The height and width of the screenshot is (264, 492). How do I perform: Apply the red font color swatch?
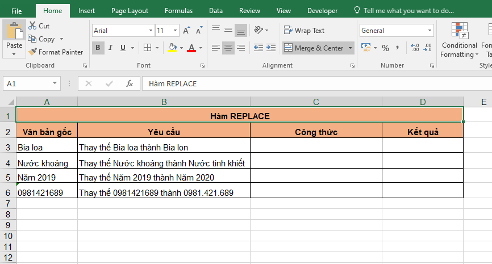[191, 48]
